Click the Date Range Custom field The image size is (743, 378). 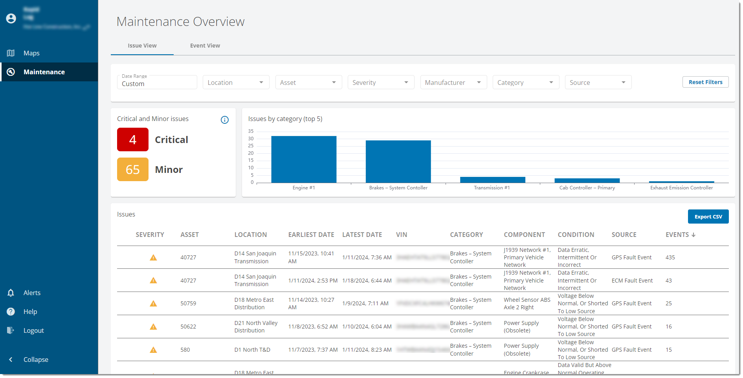tap(157, 82)
